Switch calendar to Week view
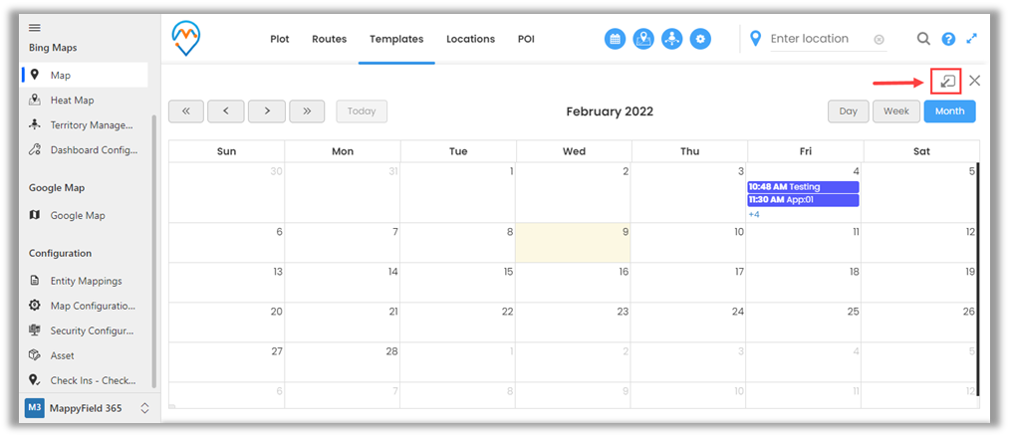The image size is (1010, 437). point(895,111)
